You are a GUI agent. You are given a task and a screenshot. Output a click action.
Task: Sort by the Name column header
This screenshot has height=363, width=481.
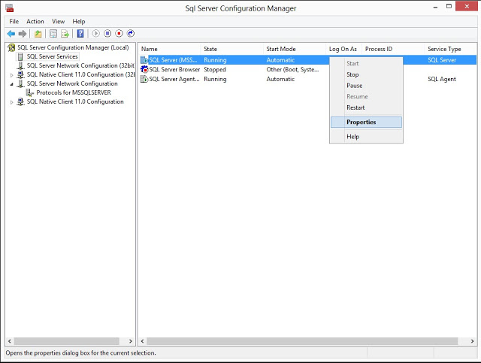171,49
